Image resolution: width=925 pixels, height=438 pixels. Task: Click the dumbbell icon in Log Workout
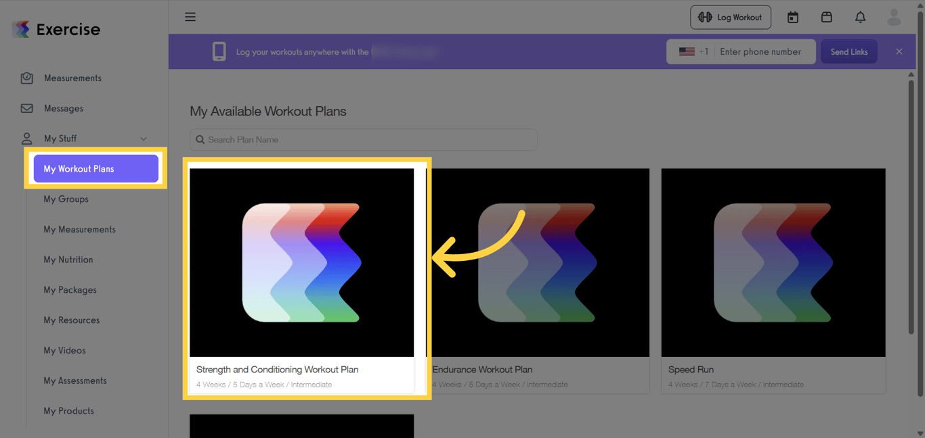705,18
